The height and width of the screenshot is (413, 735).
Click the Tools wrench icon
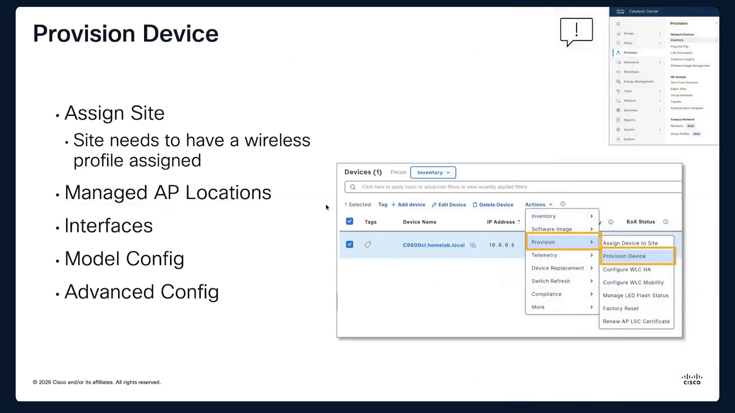618,91
